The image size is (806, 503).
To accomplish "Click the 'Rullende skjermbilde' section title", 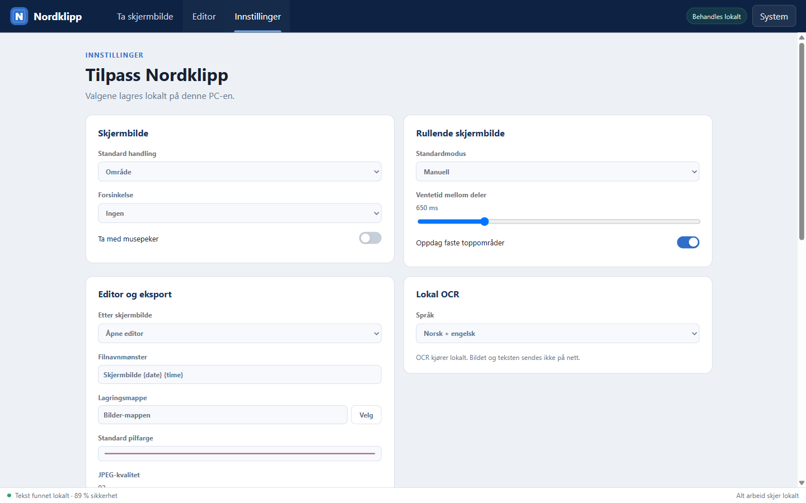I will pos(460,133).
